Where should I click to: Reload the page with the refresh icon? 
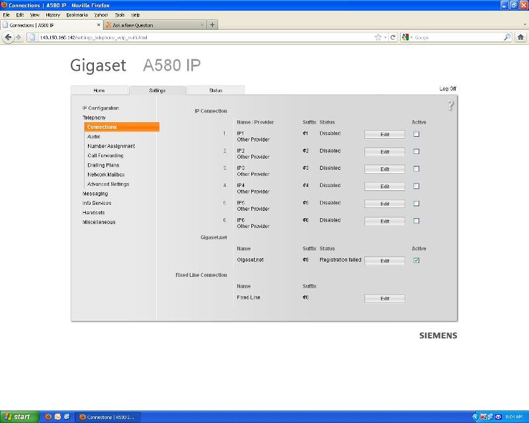[393, 38]
